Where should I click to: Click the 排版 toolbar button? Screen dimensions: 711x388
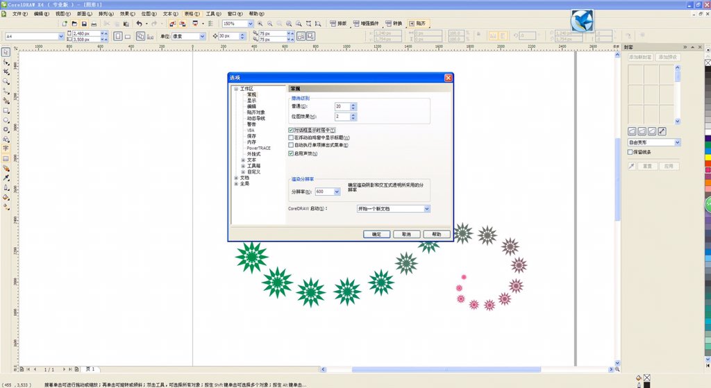pyautogui.click(x=338, y=24)
